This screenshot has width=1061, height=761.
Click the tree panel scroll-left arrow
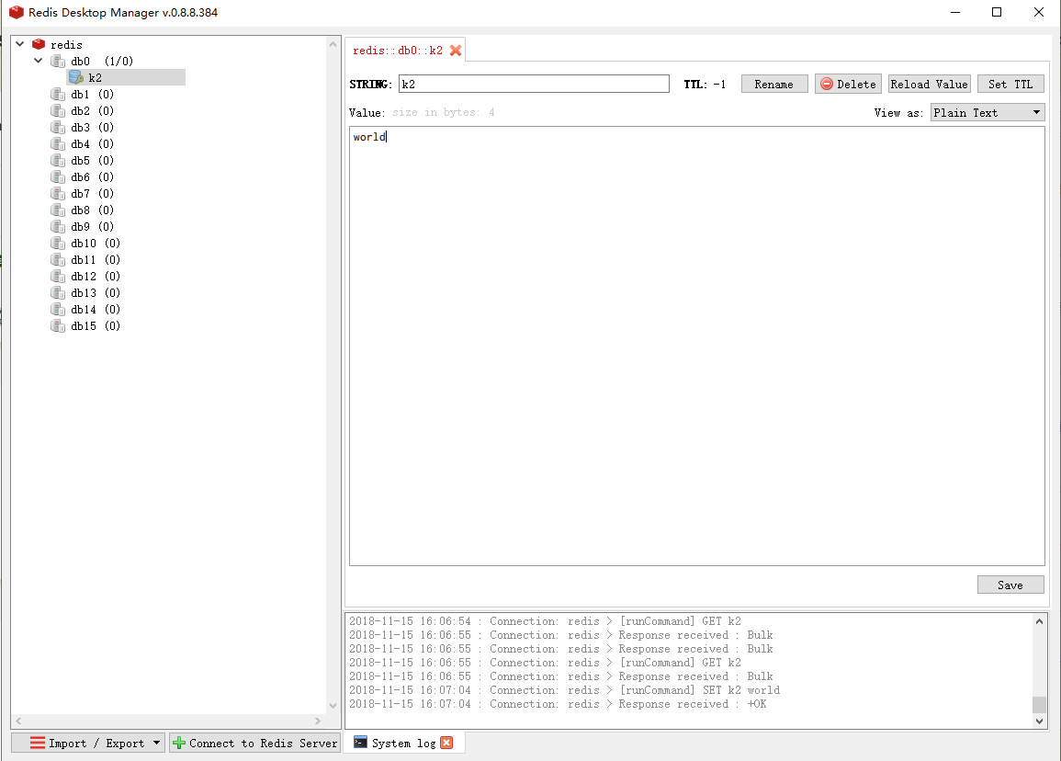[18, 721]
